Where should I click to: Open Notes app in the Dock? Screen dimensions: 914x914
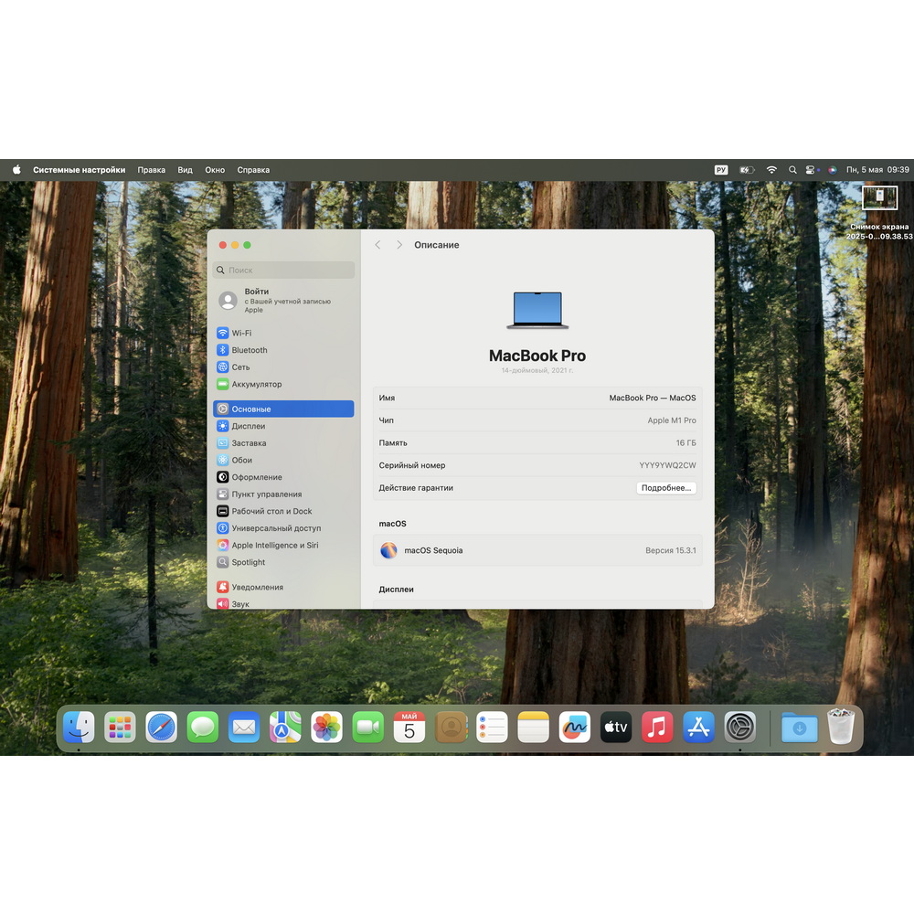(x=534, y=727)
